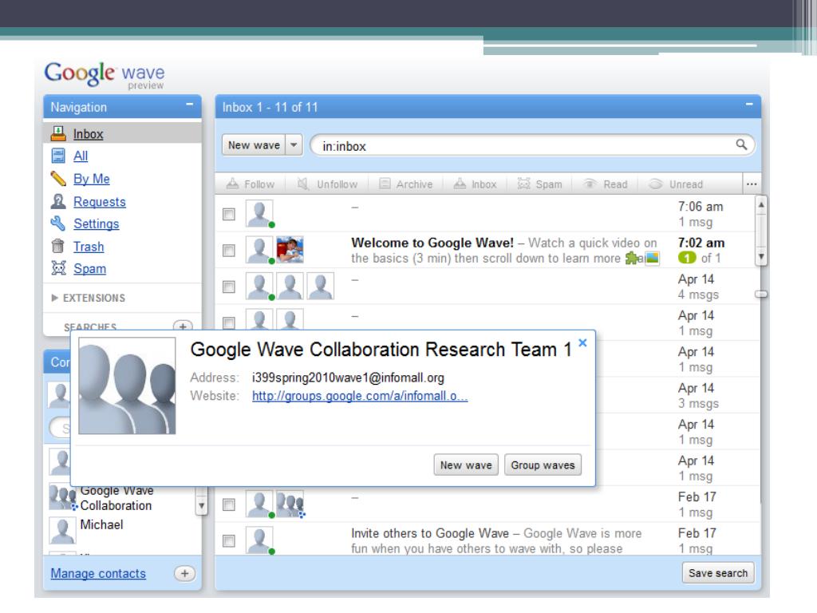Click New wave in the group popup

coord(466,465)
